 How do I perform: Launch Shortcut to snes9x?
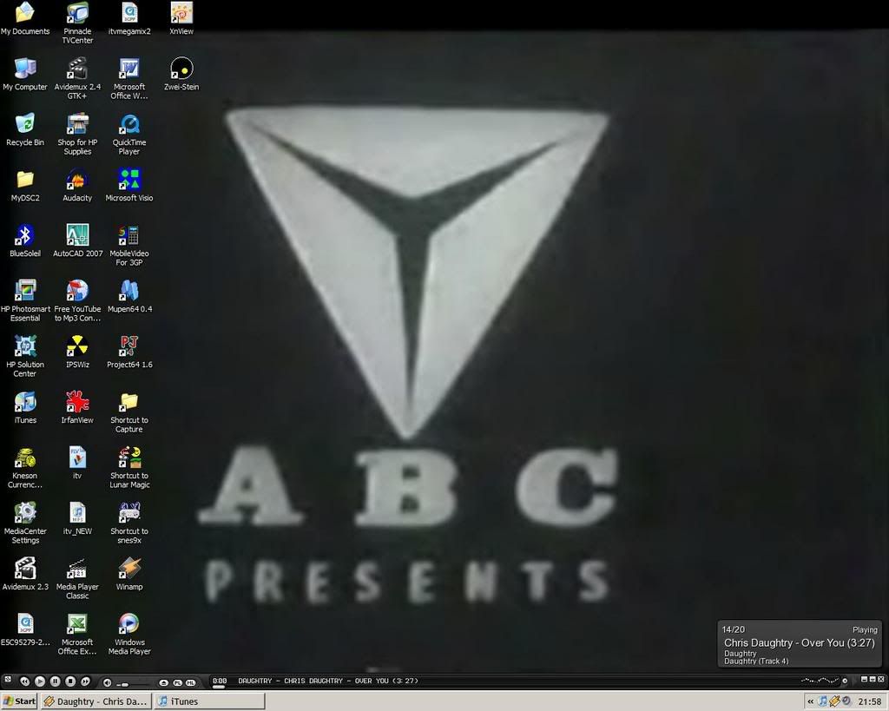click(x=129, y=523)
